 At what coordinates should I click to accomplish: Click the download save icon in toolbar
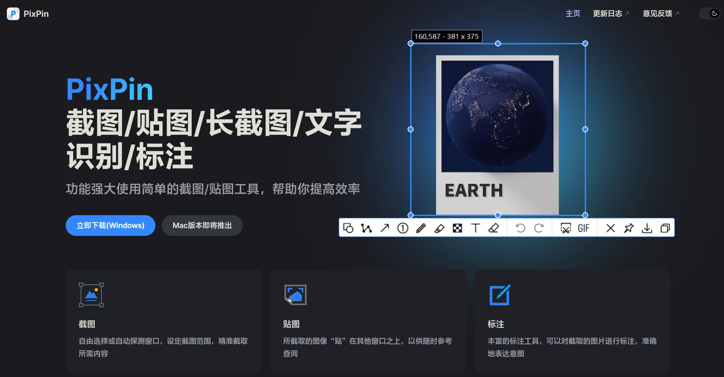[x=647, y=228]
